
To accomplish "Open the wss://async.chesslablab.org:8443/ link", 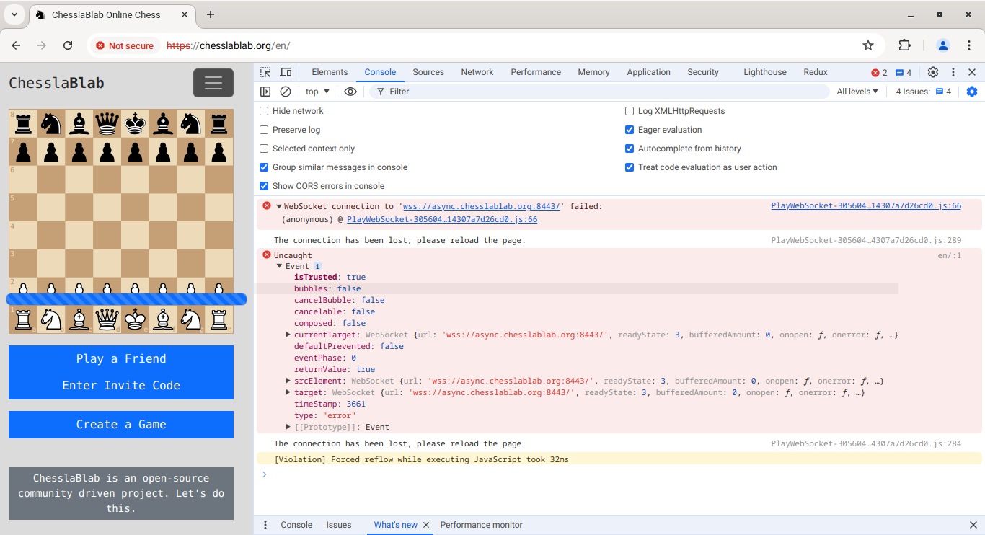I will point(481,206).
